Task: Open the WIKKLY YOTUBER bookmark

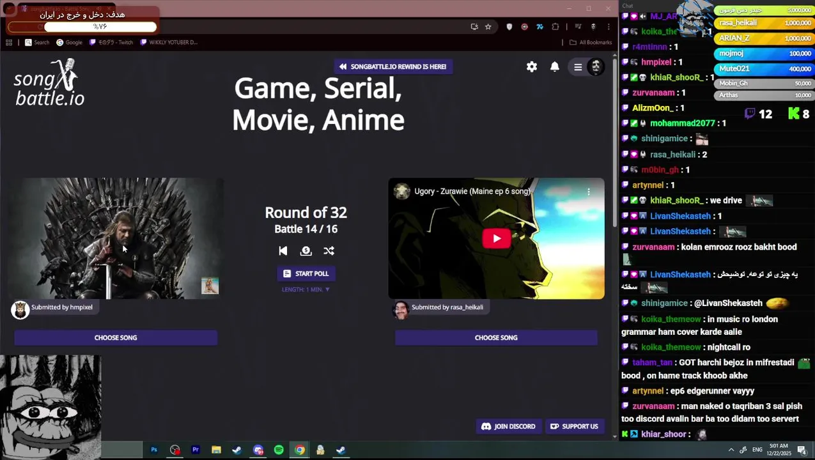Action: click(169, 42)
